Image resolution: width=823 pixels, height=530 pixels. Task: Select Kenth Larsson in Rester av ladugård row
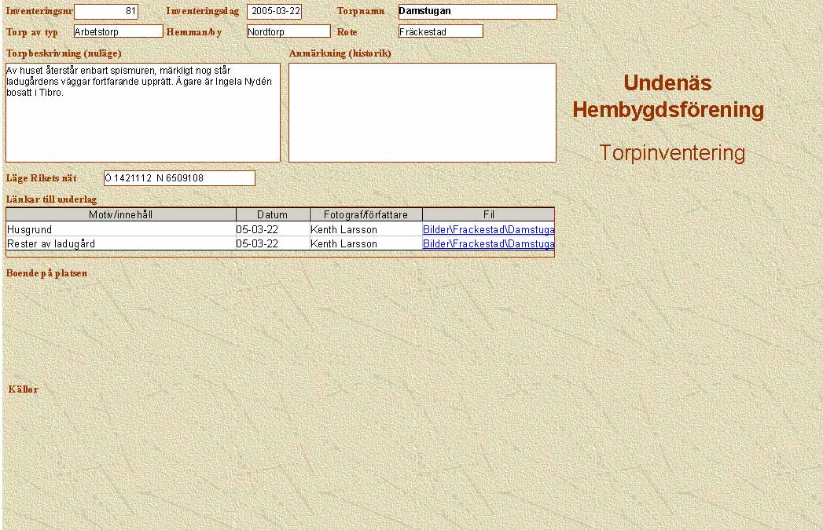(x=366, y=244)
